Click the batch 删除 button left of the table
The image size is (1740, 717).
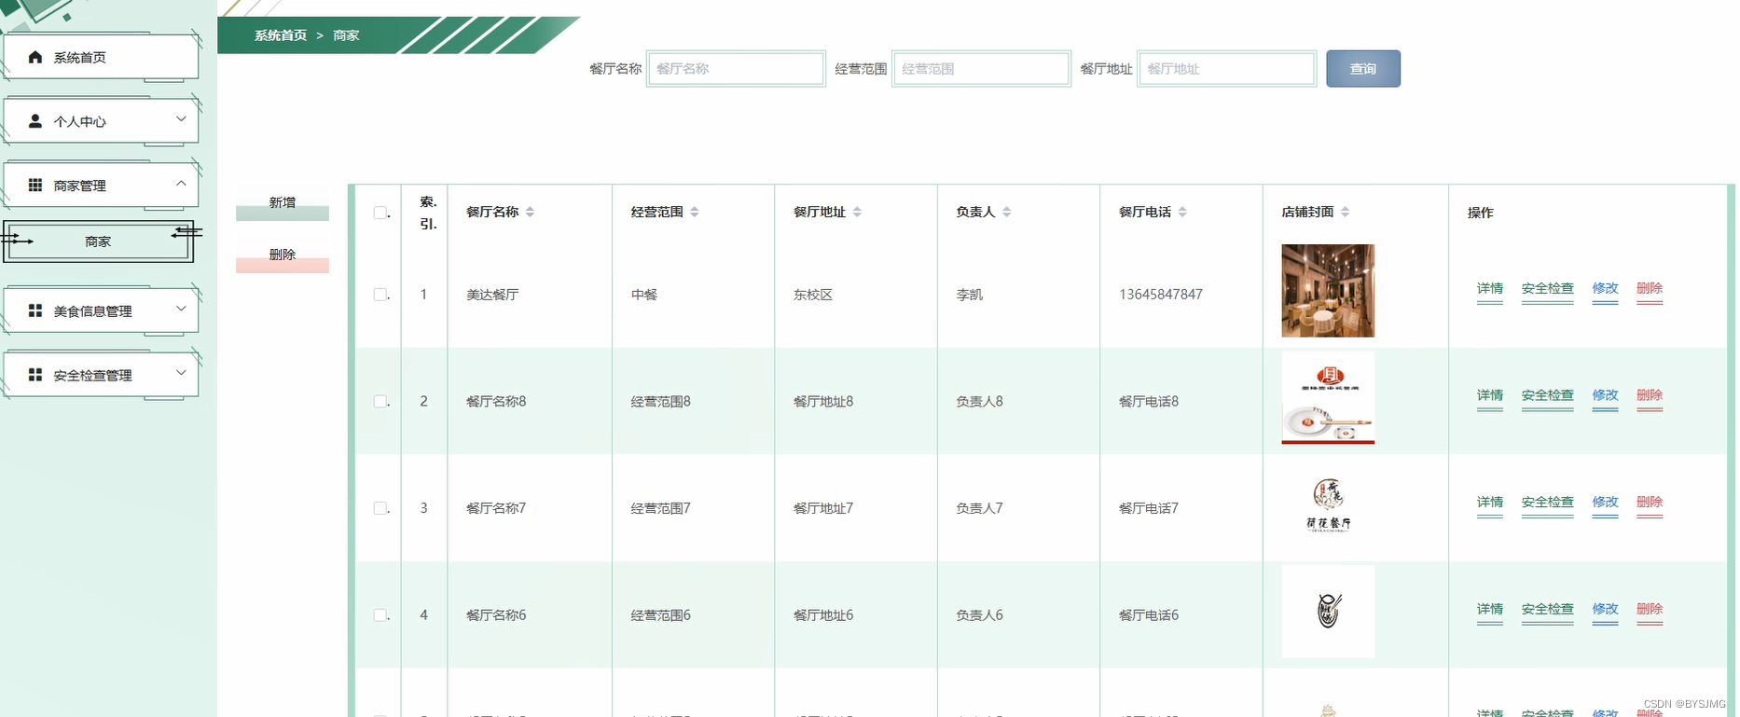coord(283,255)
